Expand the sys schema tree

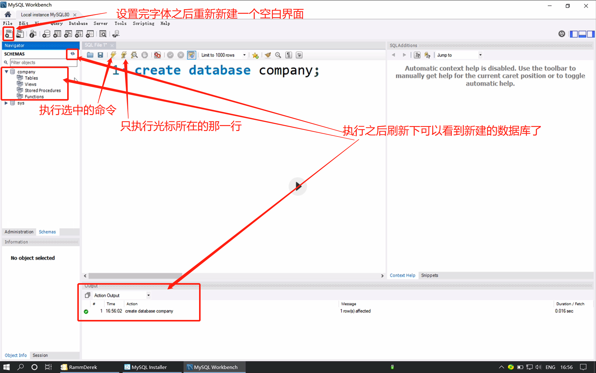[6, 103]
